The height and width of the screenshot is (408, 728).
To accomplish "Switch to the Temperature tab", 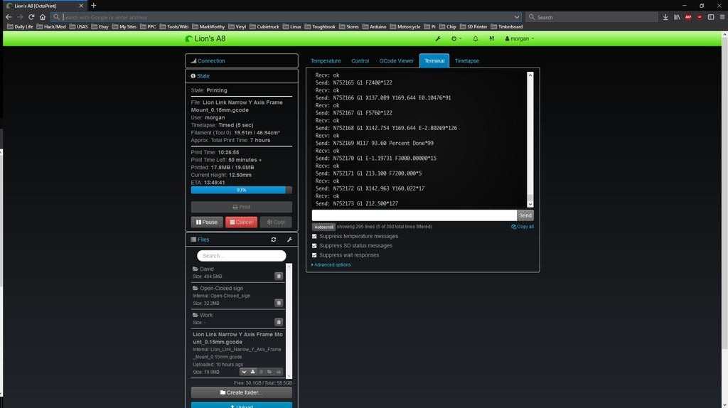I will pyautogui.click(x=326, y=61).
